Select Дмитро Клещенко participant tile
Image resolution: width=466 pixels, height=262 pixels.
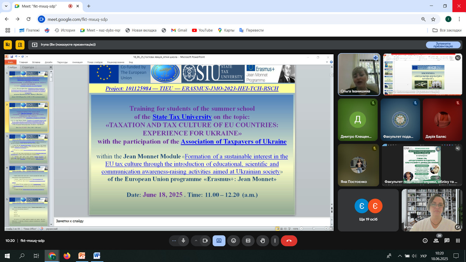coord(358,120)
